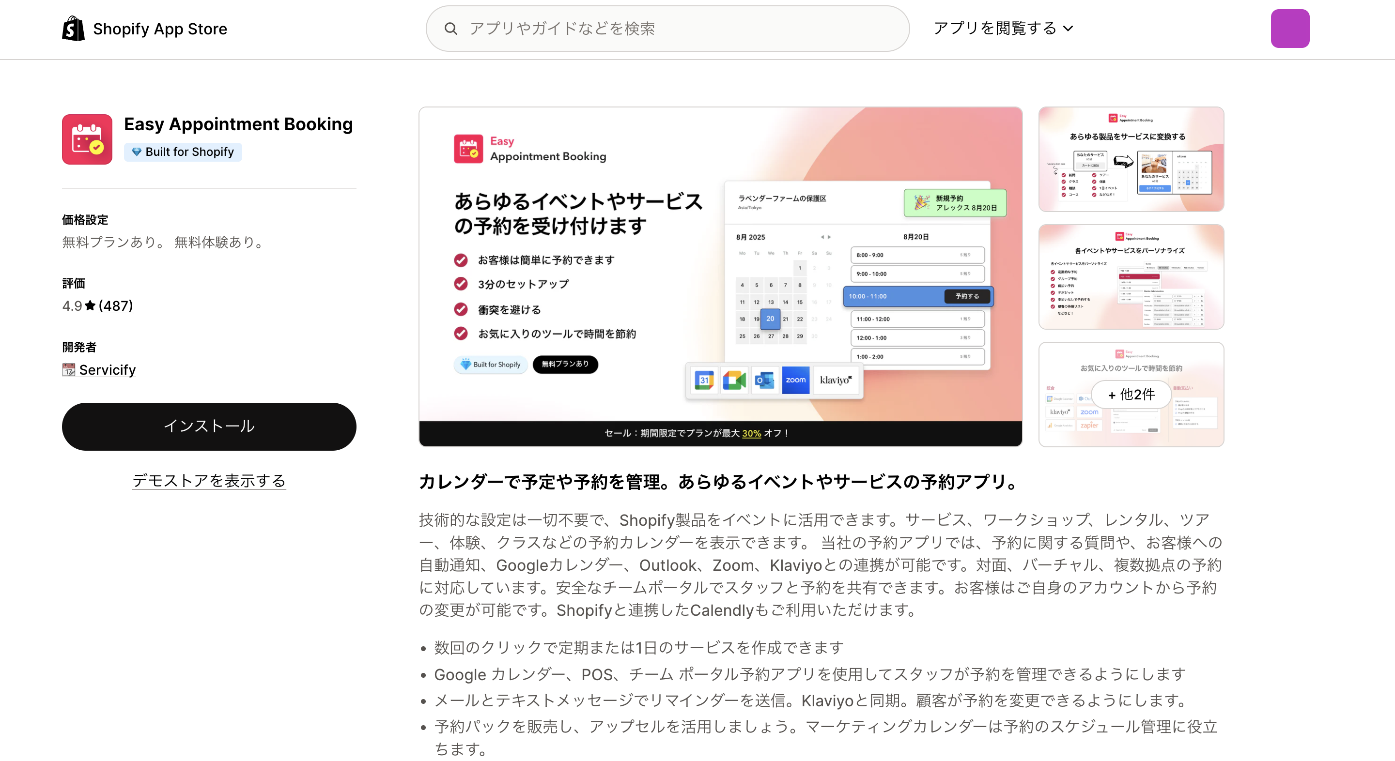Select the 8:00 - 9:00 time slot
The width and height of the screenshot is (1395, 761).
(x=917, y=255)
